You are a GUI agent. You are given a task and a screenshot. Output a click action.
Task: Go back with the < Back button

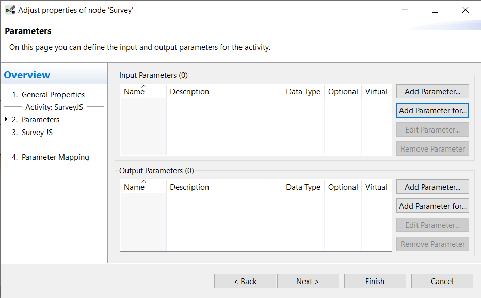click(x=245, y=282)
